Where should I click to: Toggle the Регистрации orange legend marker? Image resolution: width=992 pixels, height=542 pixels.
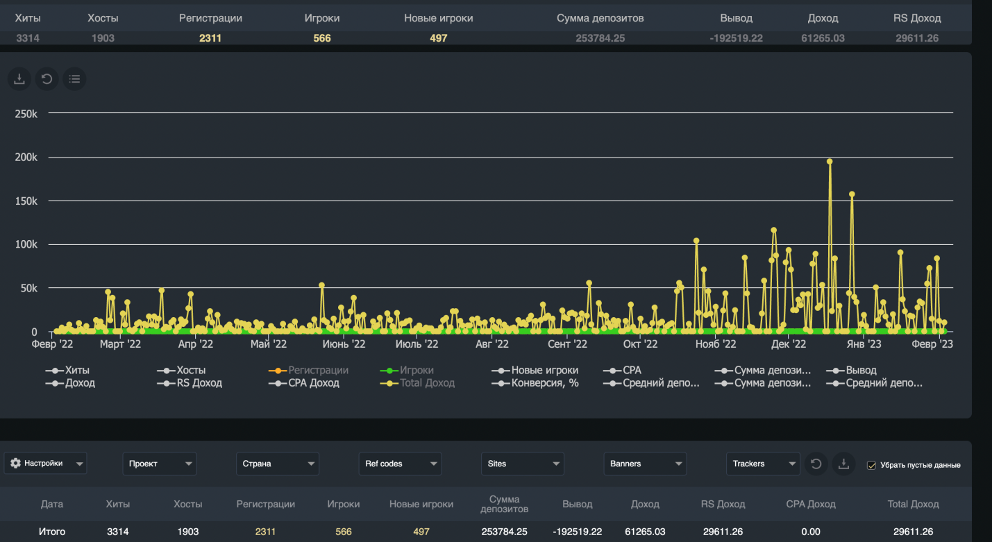click(x=278, y=371)
